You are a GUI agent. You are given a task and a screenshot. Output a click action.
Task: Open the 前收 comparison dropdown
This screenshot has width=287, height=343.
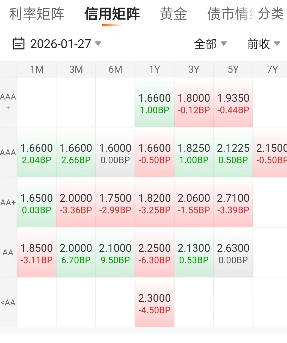[x=264, y=44]
